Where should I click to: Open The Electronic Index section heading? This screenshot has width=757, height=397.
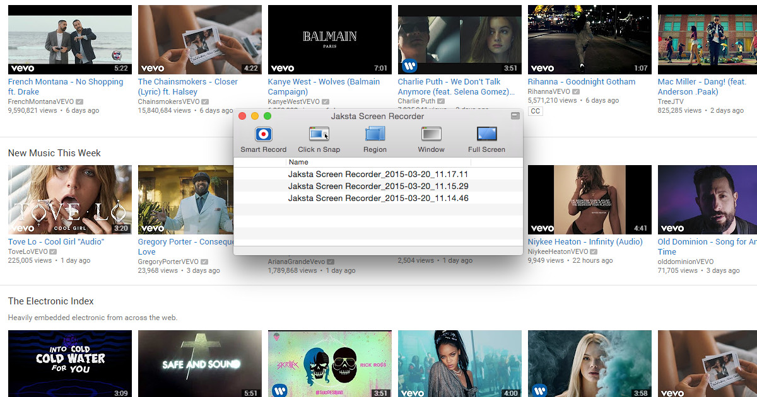point(50,301)
